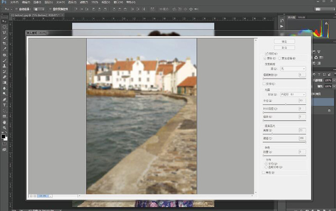Select the Zoom tool in the toolbar

point(4,128)
